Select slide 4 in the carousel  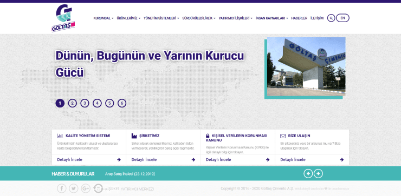click(x=97, y=103)
